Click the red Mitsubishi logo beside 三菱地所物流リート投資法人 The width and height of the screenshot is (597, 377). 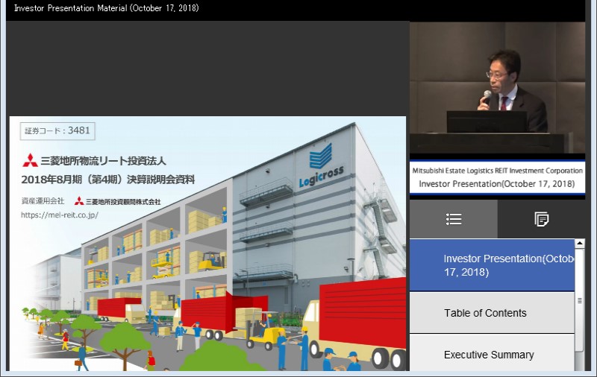[x=30, y=160]
